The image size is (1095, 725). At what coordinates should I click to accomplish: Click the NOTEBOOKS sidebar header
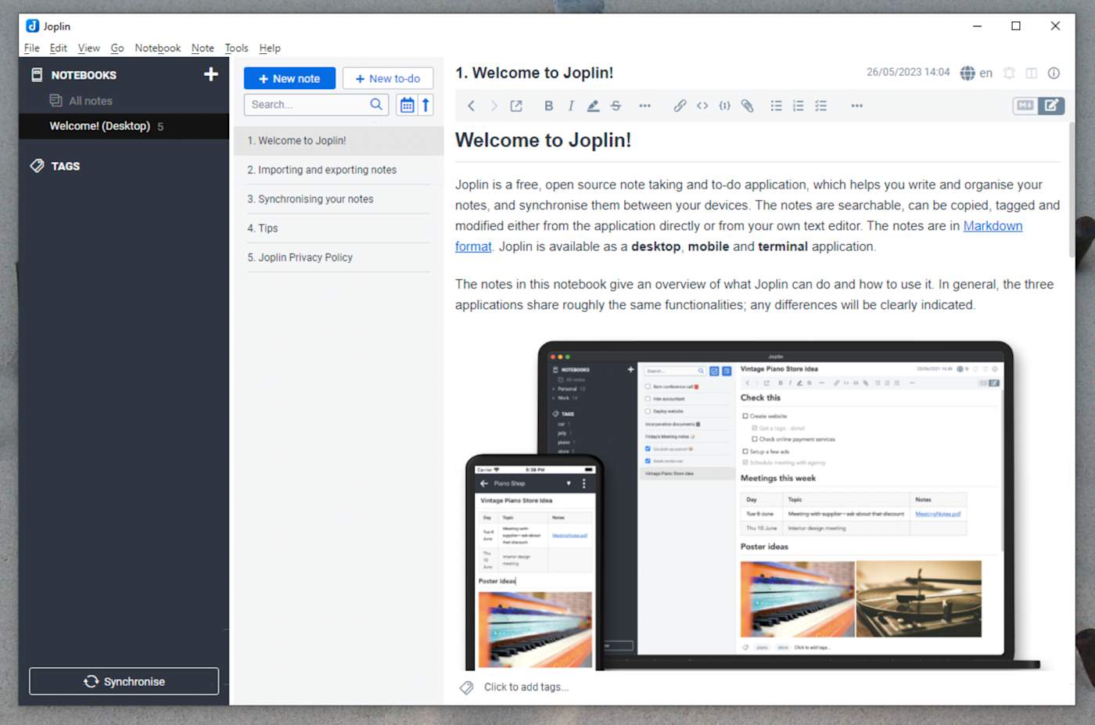point(84,75)
